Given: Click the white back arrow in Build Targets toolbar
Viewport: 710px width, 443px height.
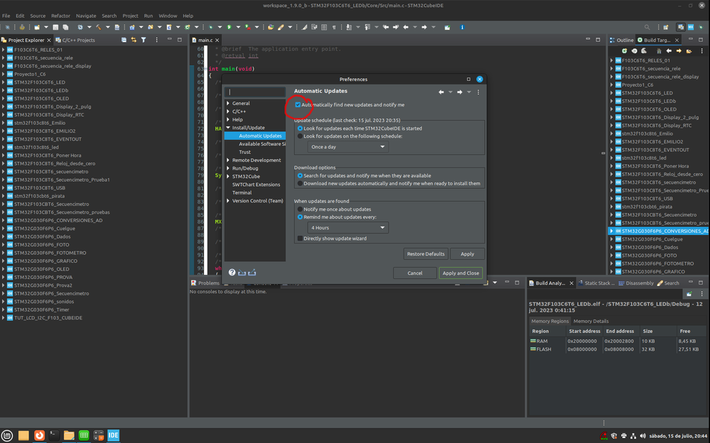Looking at the screenshot, I should click(x=669, y=51).
